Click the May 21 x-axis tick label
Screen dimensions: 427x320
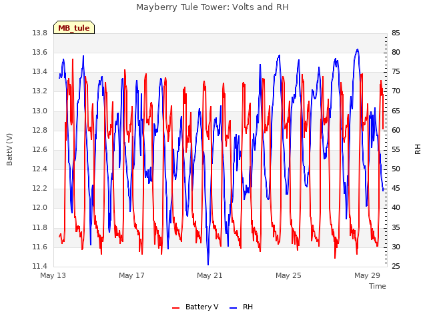[209, 275]
